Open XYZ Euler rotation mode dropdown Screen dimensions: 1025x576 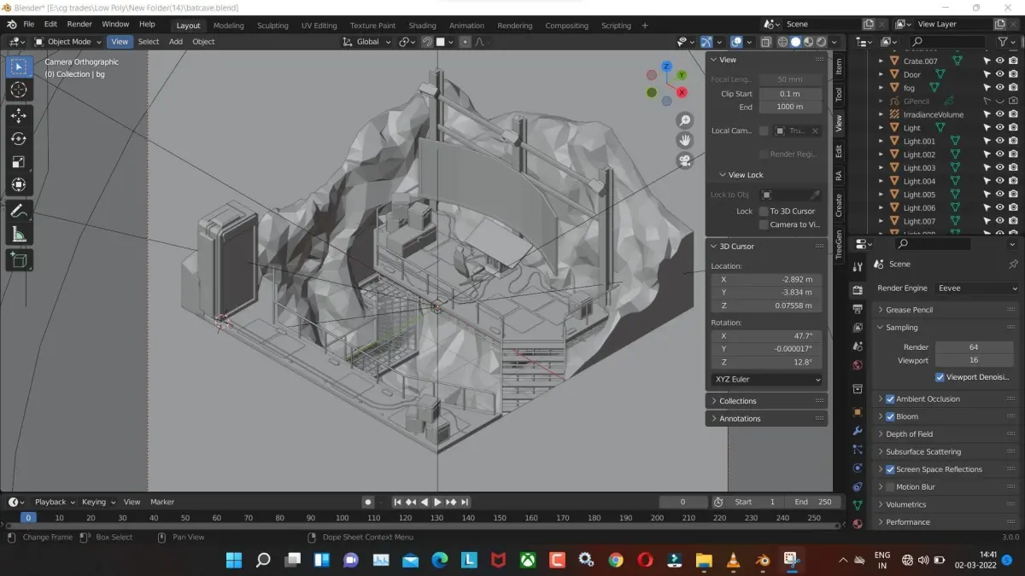click(x=766, y=380)
